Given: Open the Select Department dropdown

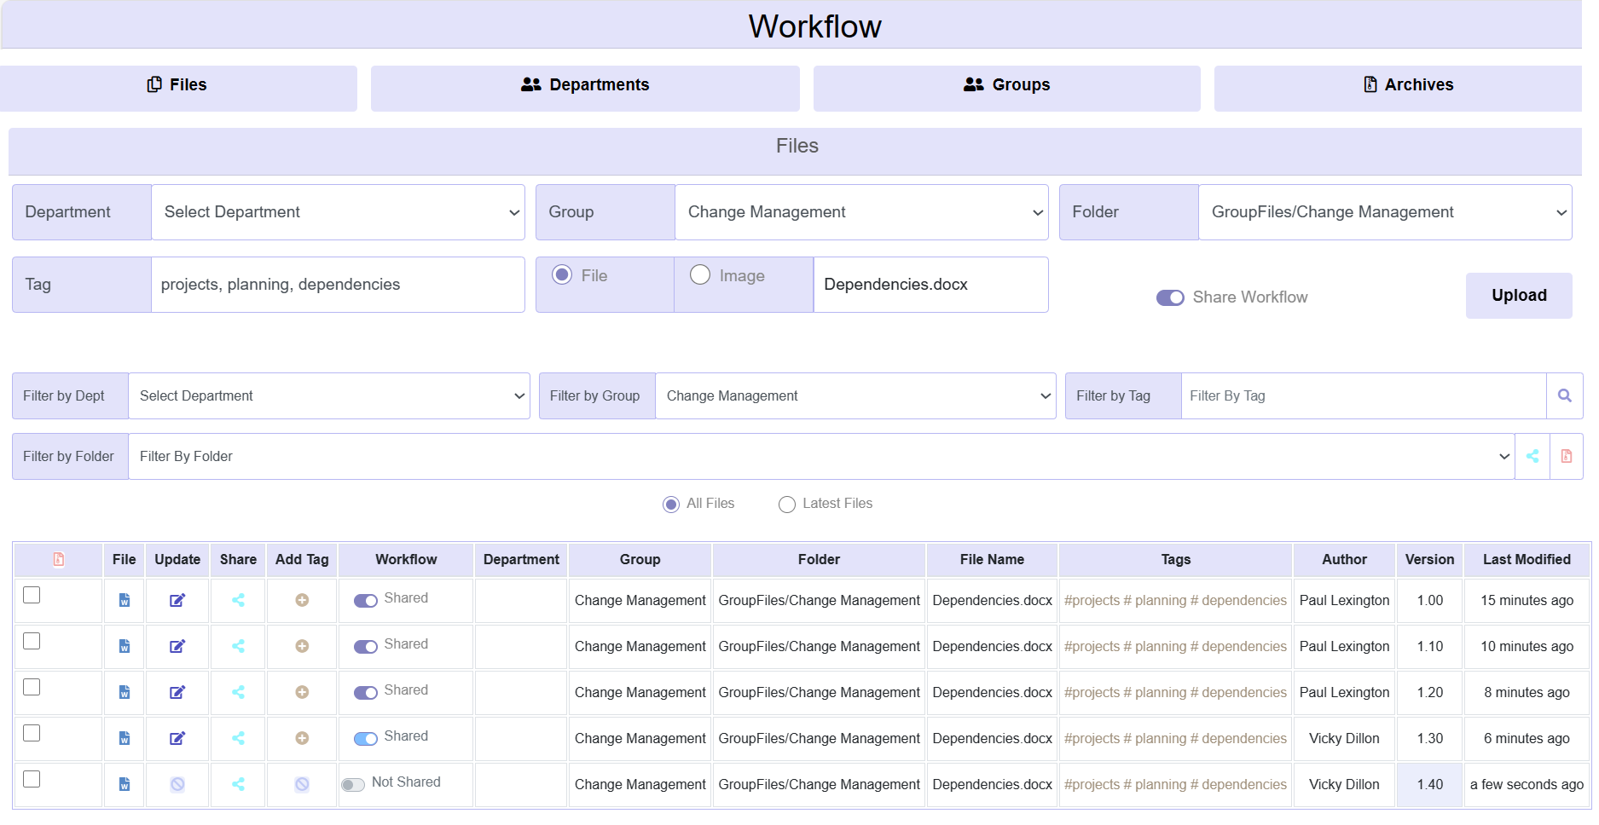Looking at the screenshot, I should [338, 211].
